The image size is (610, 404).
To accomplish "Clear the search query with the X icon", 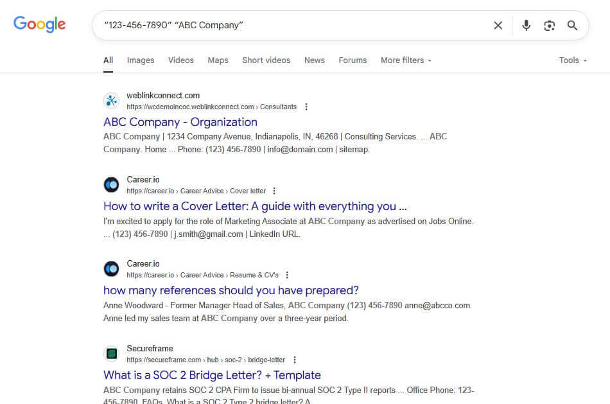I will 498,25.
